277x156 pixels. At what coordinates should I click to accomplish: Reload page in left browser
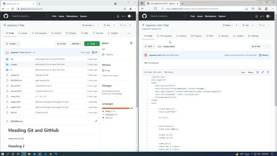pos(13,9)
